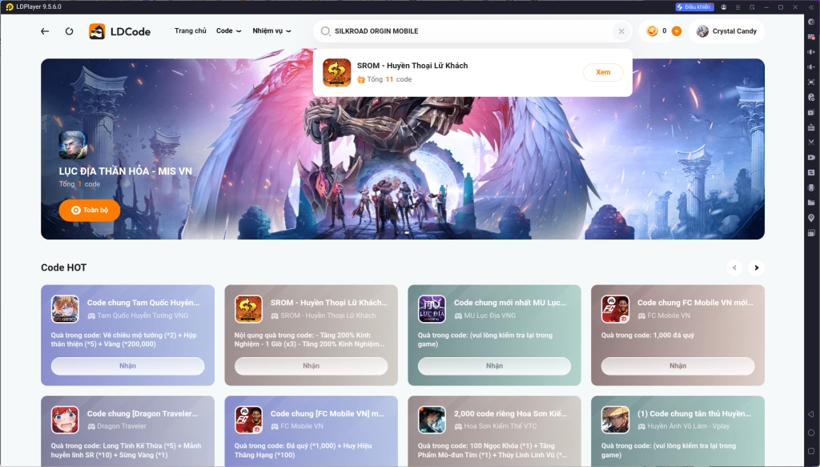Open the virtual location pin icon
Screen dimensions: 820x467
tap(811, 218)
